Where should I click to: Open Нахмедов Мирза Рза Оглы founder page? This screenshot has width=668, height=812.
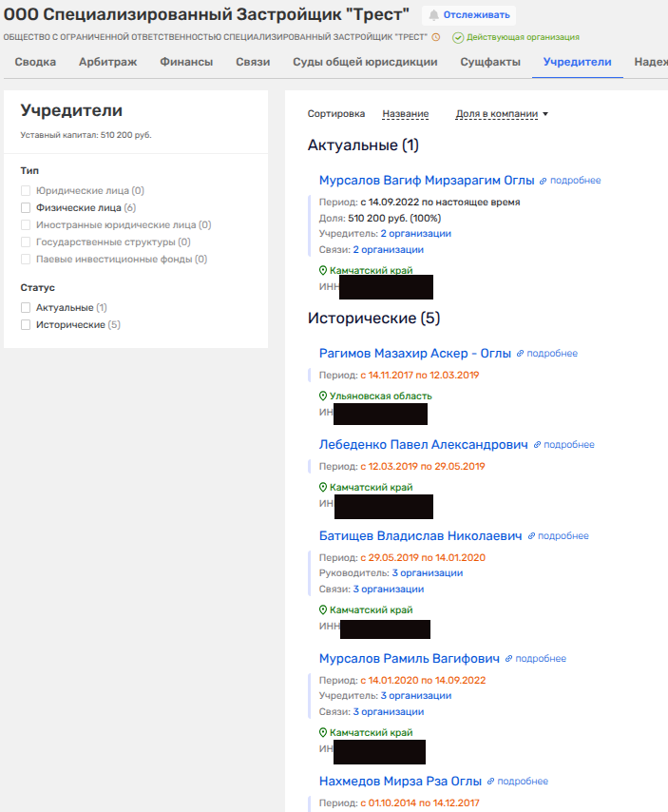[x=400, y=781]
